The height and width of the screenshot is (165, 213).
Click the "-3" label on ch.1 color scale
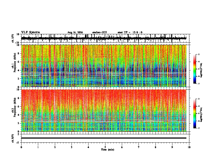pos(198,54)
